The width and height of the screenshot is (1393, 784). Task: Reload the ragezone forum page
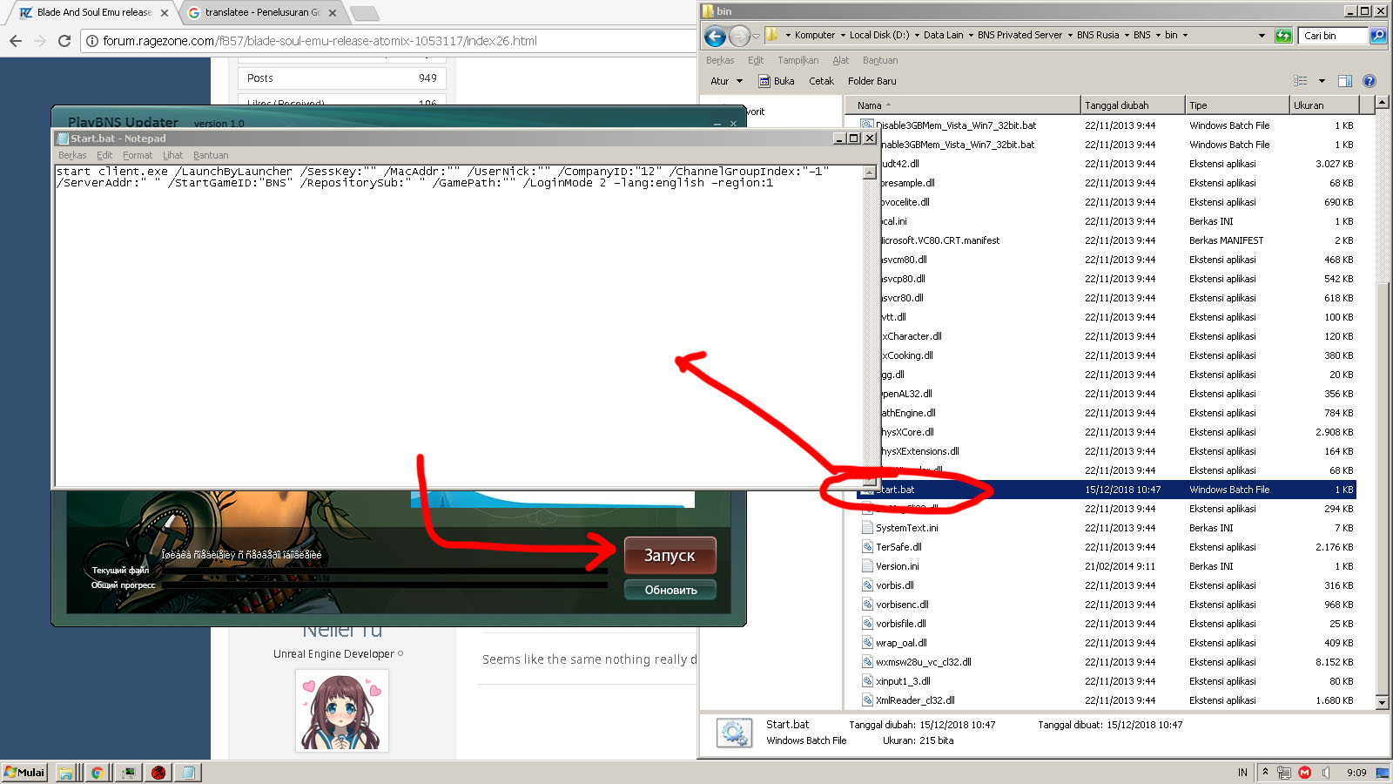[64, 41]
